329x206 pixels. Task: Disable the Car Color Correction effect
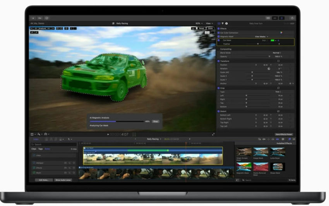click(219, 33)
